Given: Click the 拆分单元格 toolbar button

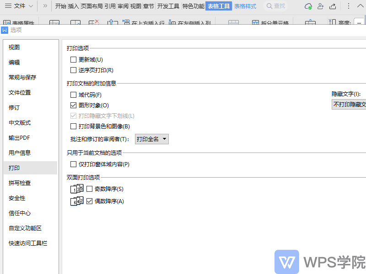Looking at the screenshot, I should [x=270, y=22].
